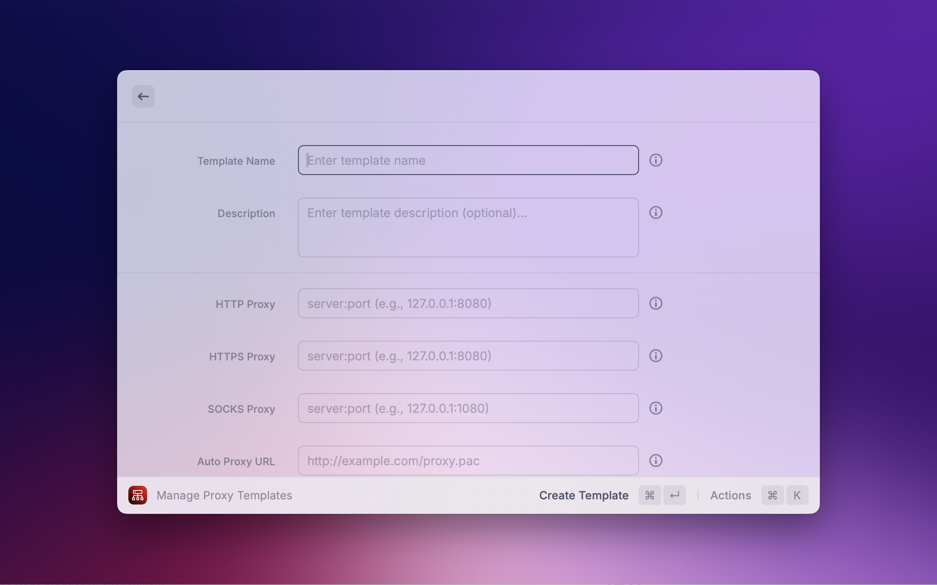This screenshot has width=937, height=585.
Task: Click the Return key shortcut badge
Action: click(674, 495)
